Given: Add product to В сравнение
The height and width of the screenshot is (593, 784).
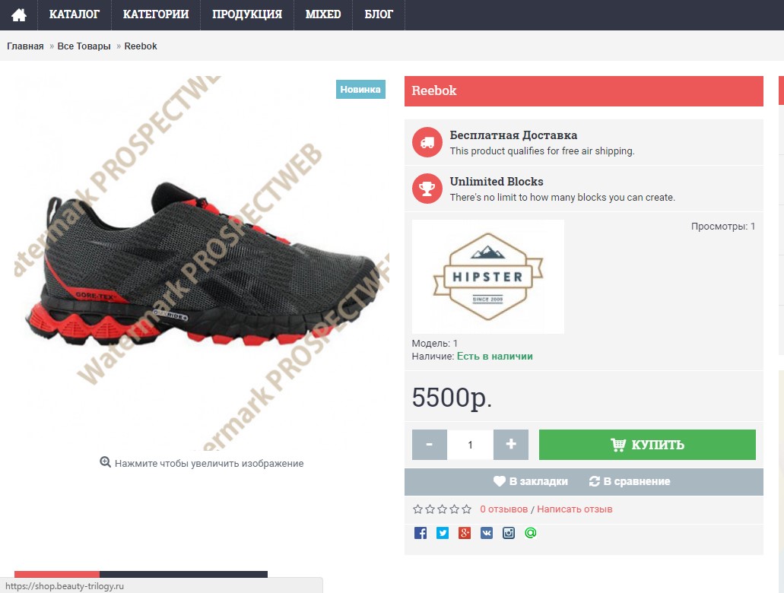Looking at the screenshot, I should (x=630, y=481).
